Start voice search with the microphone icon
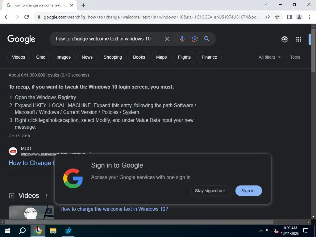The height and width of the screenshot is (237, 316). (x=182, y=39)
